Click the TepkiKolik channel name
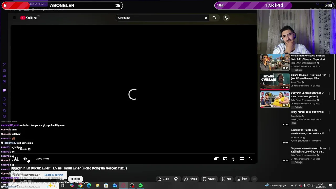 pos(296,116)
